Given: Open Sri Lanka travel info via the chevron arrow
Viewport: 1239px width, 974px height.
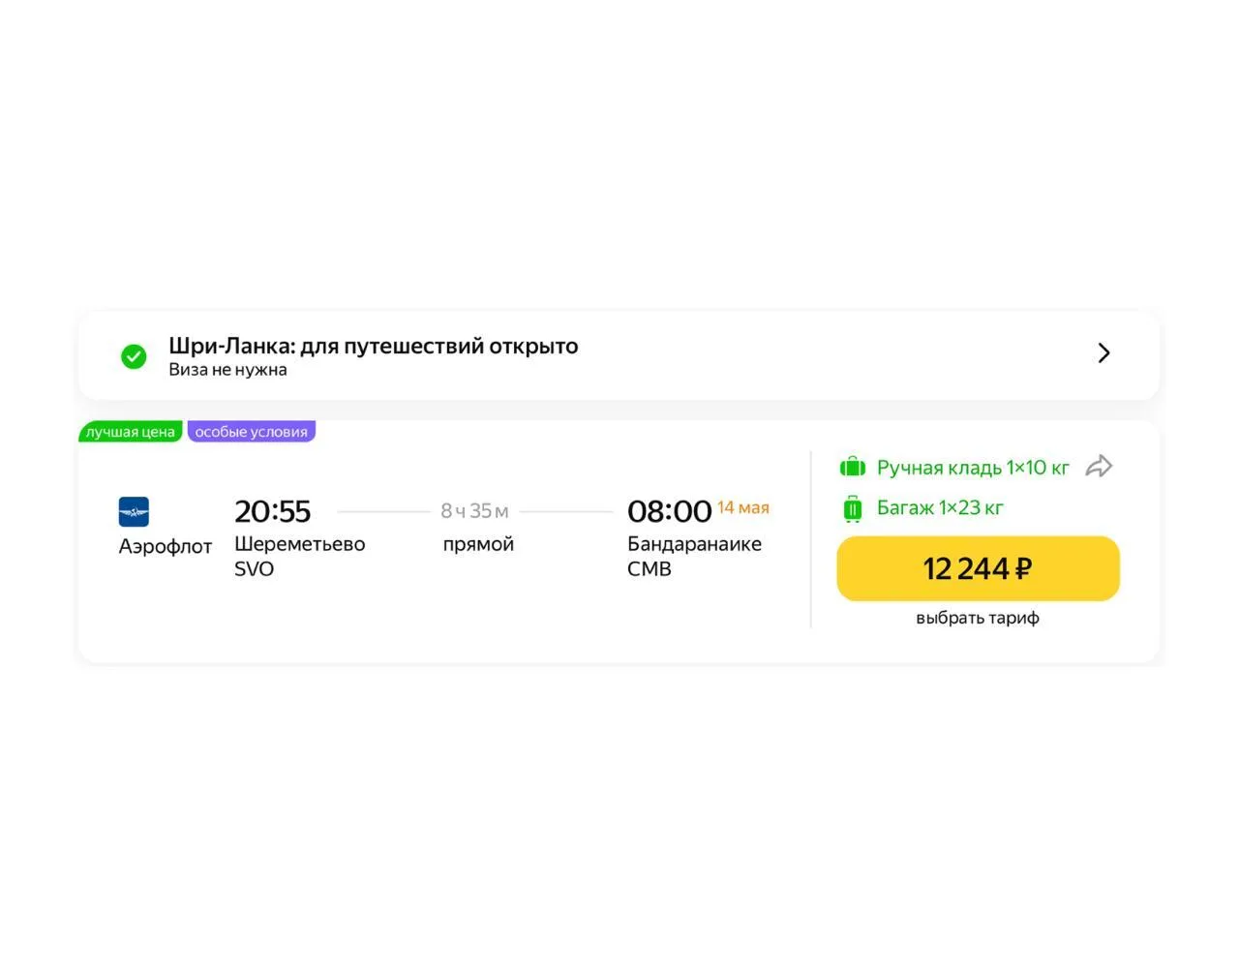Looking at the screenshot, I should point(1103,352).
